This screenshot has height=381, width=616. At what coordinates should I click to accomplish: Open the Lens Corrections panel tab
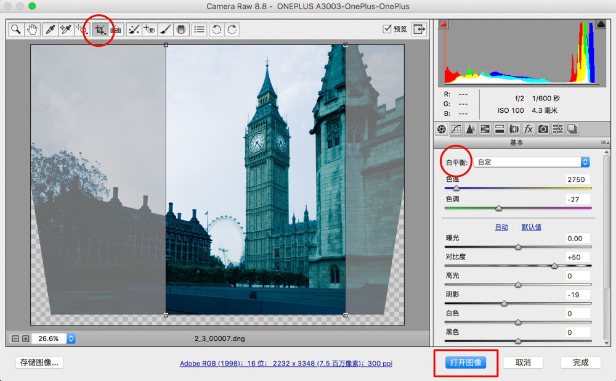pyautogui.click(x=514, y=129)
